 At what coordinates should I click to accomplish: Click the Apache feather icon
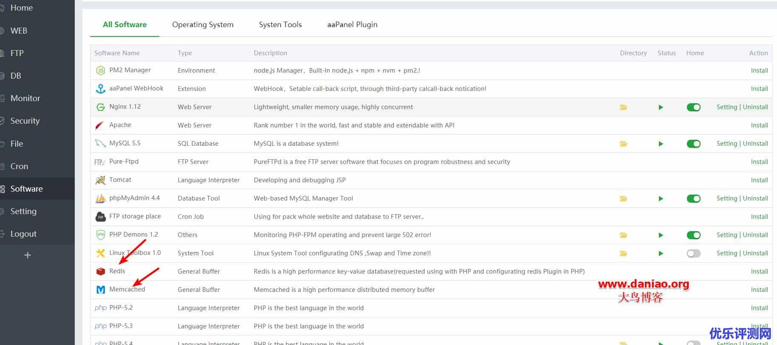[x=100, y=125]
